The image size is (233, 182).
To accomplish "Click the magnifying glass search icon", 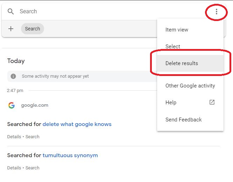I will pyautogui.click(x=11, y=12).
